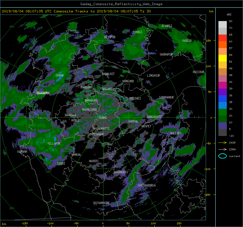Click the NAVALGUND city label
The width and height of the screenshot is (243, 227).
click(89, 110)
